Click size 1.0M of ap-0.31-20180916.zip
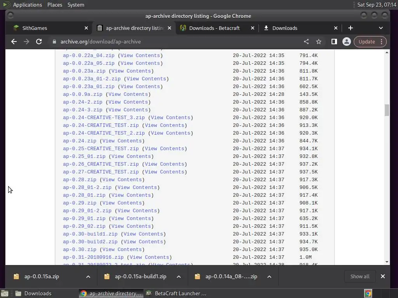 305,257
